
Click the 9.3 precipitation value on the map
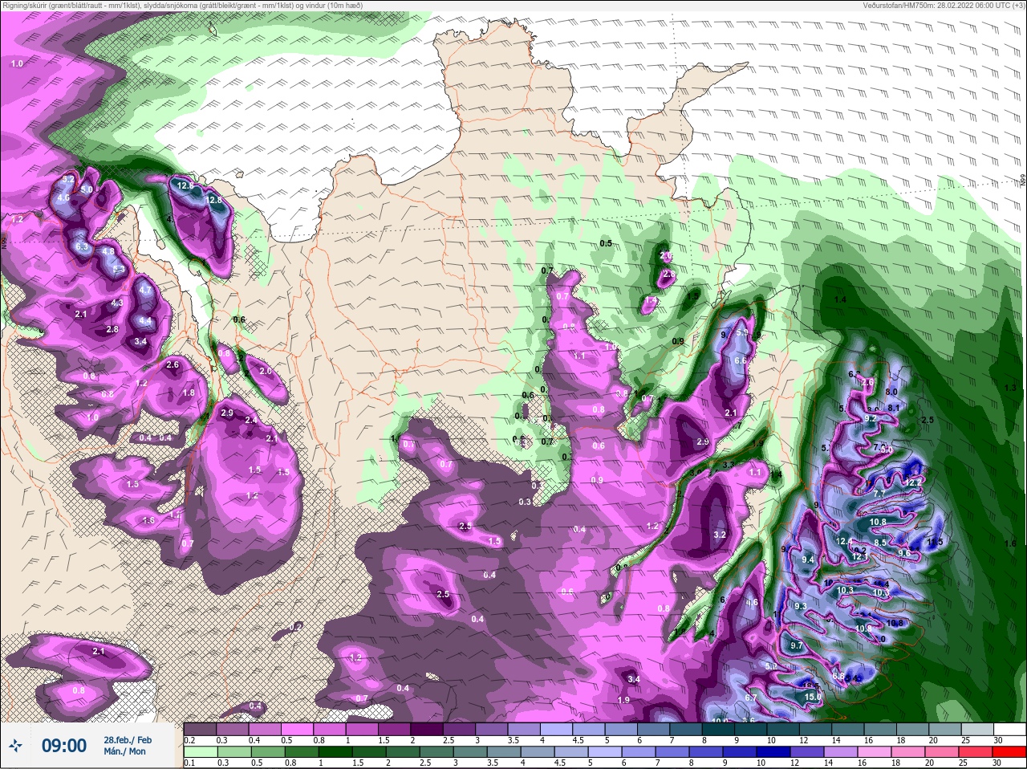pos(800,605)
